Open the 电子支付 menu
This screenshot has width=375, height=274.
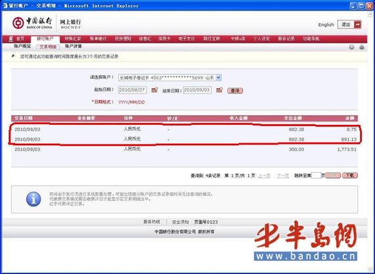[187, 39]
